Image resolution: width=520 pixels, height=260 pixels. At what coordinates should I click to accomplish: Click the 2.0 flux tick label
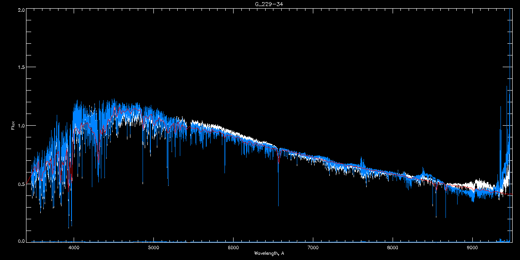point(21,10)
